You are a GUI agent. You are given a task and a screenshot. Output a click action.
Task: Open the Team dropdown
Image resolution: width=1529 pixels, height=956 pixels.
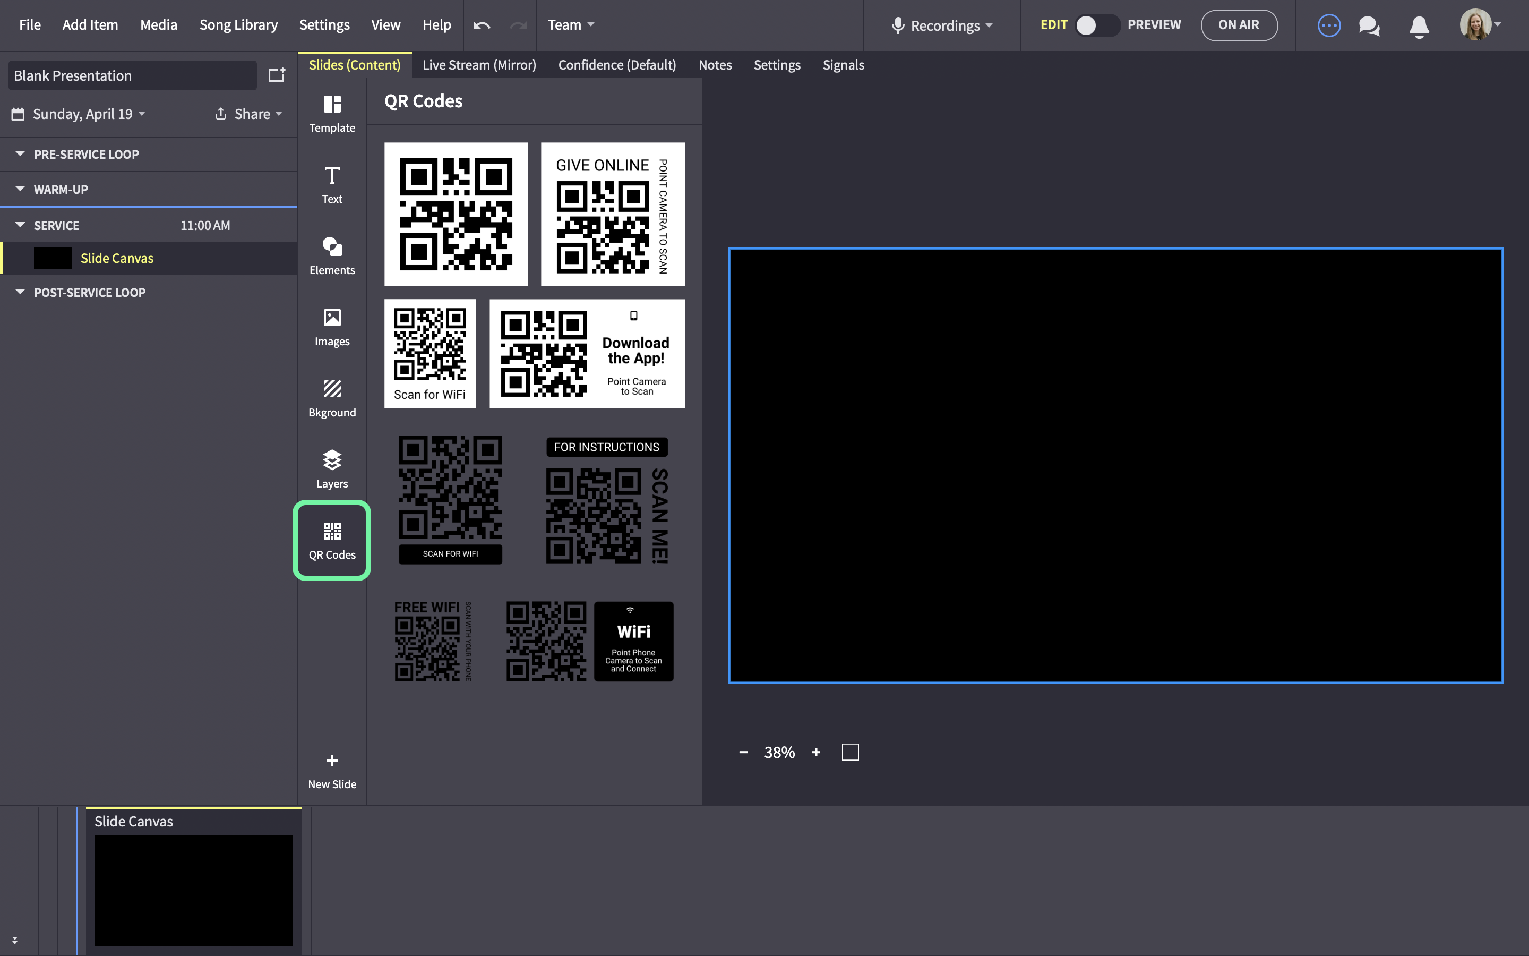(571, 24)
